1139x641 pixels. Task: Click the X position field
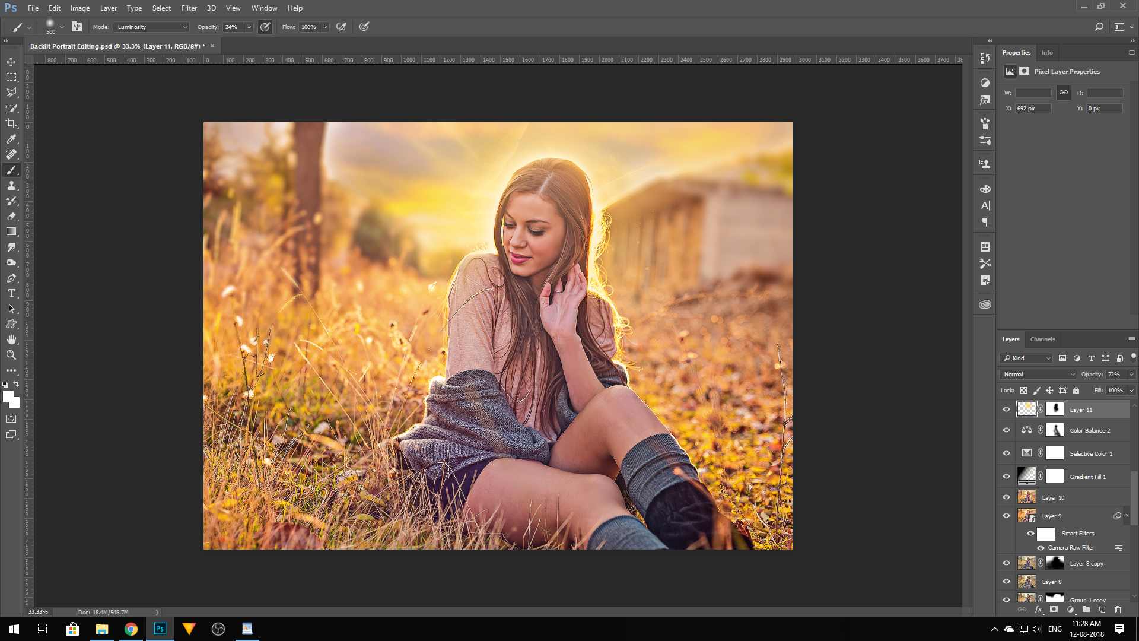pyautogui.click(x=1033, y=109)
